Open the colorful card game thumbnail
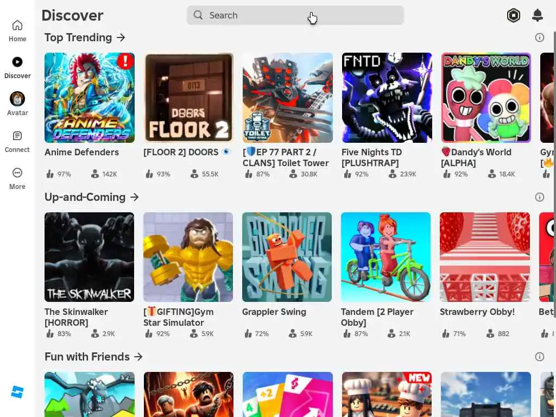This screenshot has height=417, width=556. [288, 394]
